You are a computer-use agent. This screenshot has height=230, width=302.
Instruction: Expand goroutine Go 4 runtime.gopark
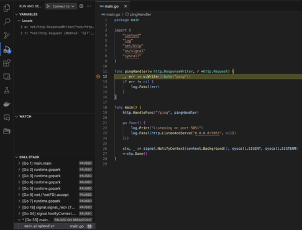(19, 182)
